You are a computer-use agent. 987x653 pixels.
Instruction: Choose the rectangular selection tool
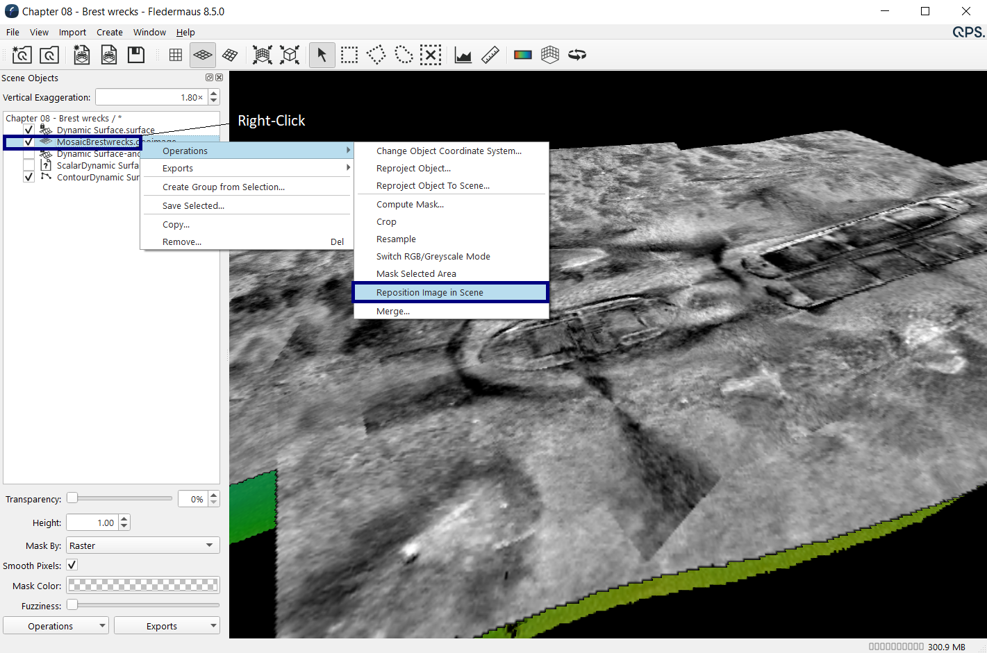349,55
